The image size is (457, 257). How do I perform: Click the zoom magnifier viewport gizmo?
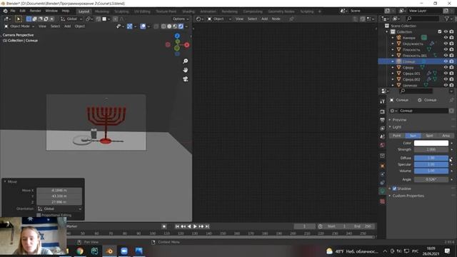point(186,61)
